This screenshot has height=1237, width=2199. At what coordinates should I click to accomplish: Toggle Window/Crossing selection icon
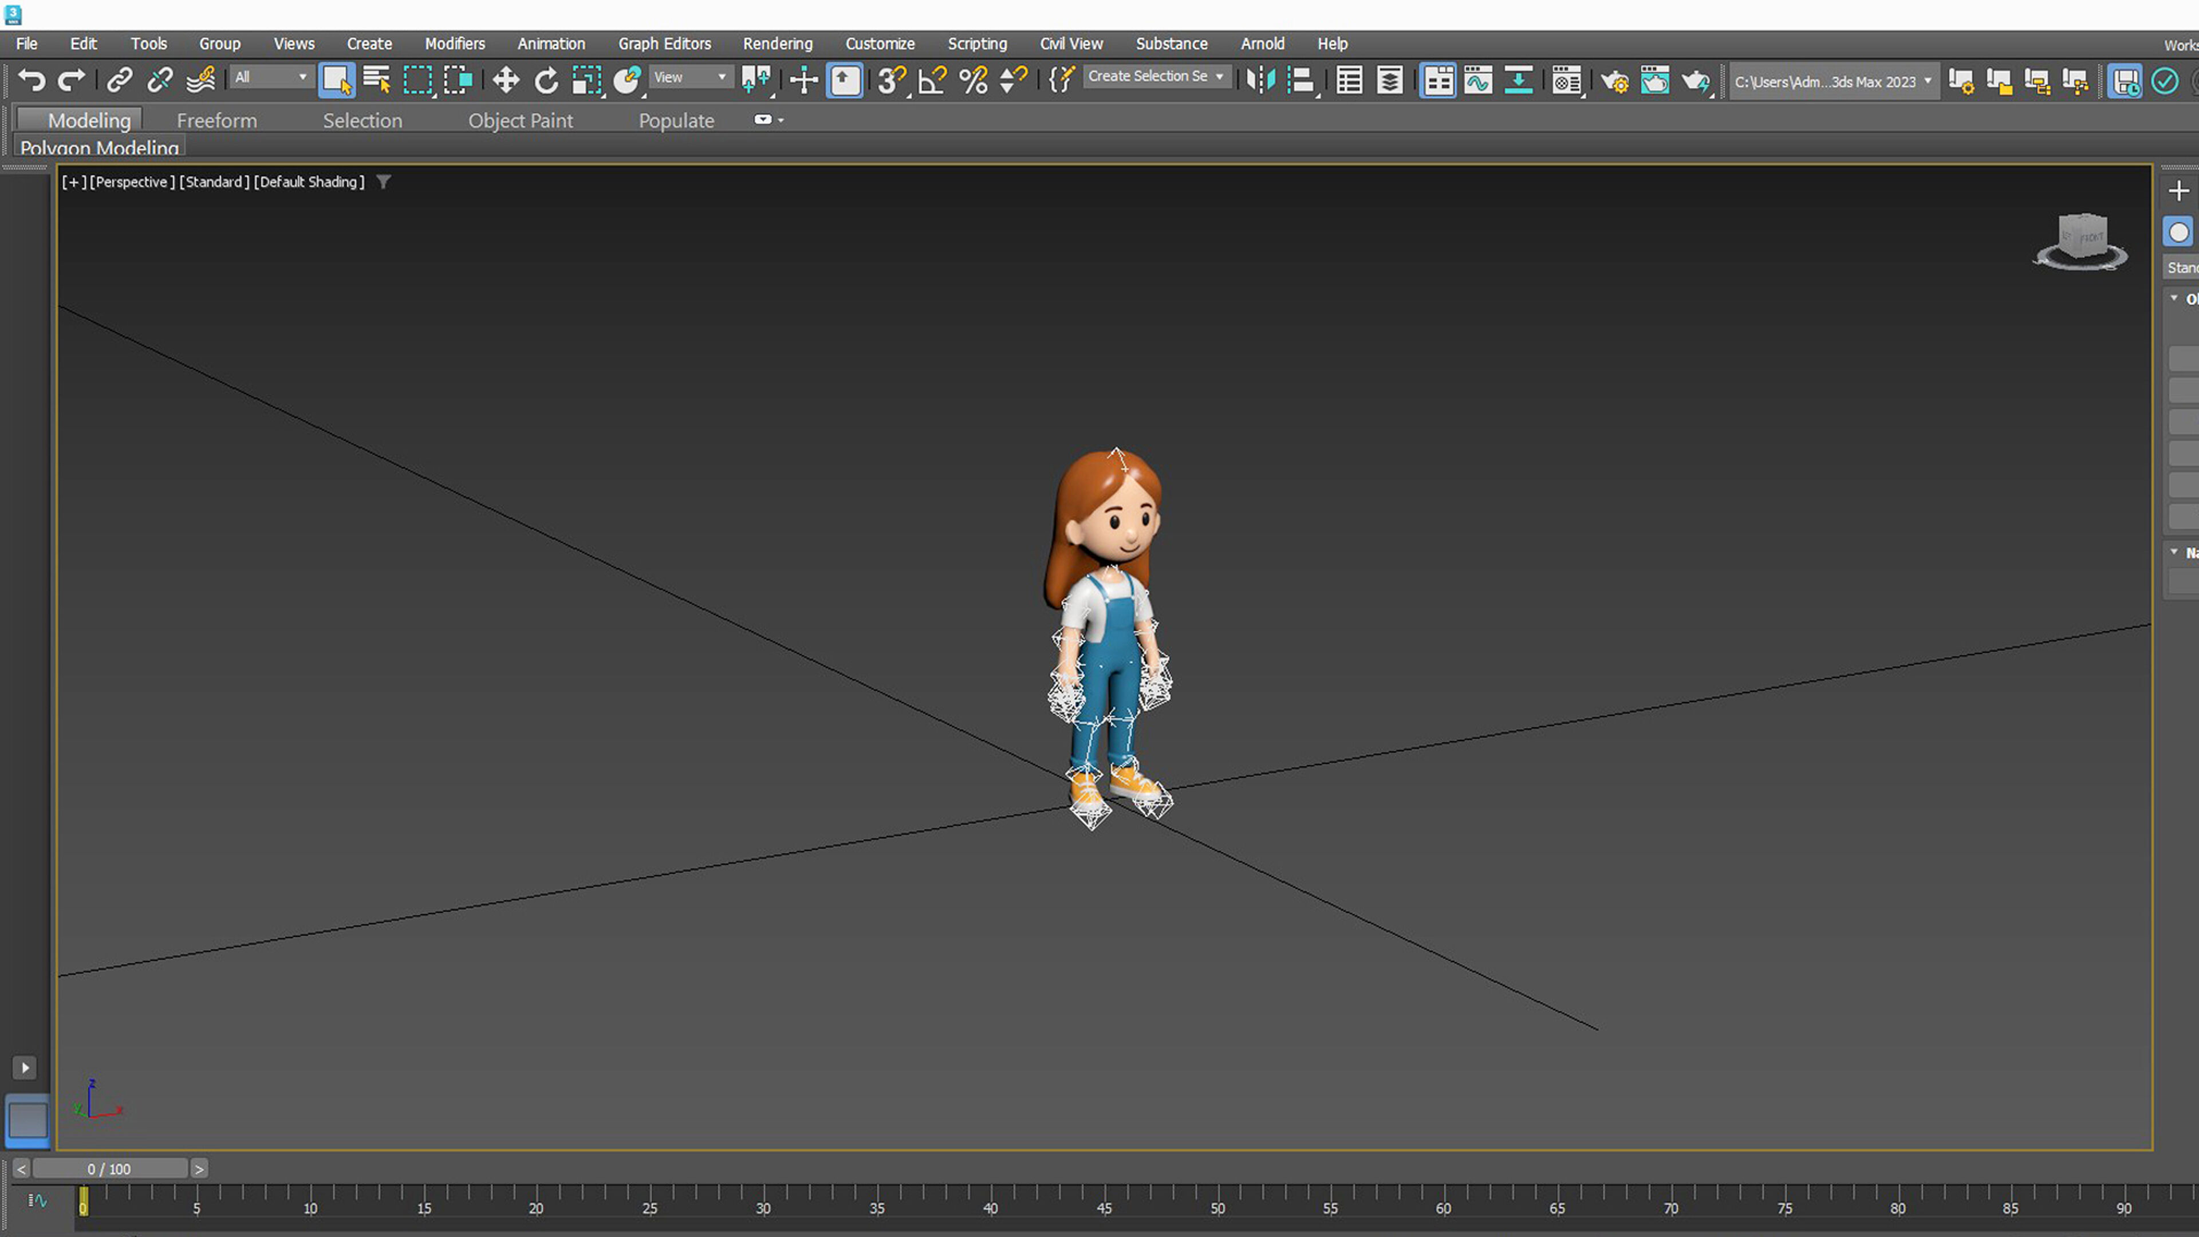coord(458,80)
